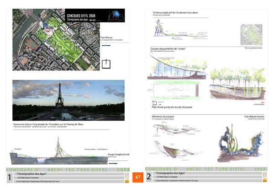
Task: Click green 'CONCOURS D'ARCHITECTURE EIFFEL 2008' strip, board 1
Action: point(68,170)
